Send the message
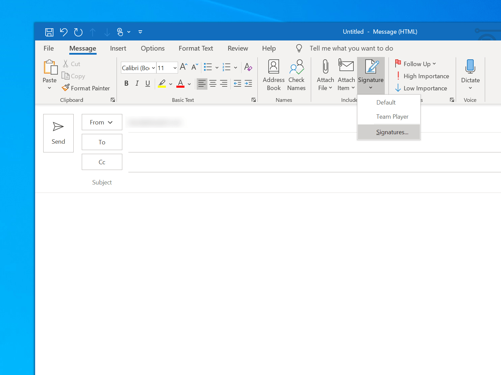The image size is (501, 375). coord(58,133)
